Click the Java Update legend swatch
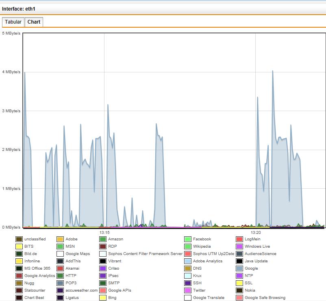326x301 pixels. point(239,261)
